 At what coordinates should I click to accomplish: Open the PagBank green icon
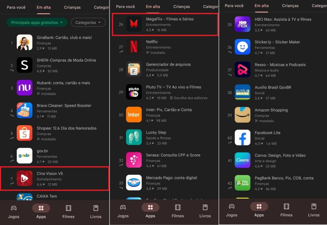[x=242, y=183]
